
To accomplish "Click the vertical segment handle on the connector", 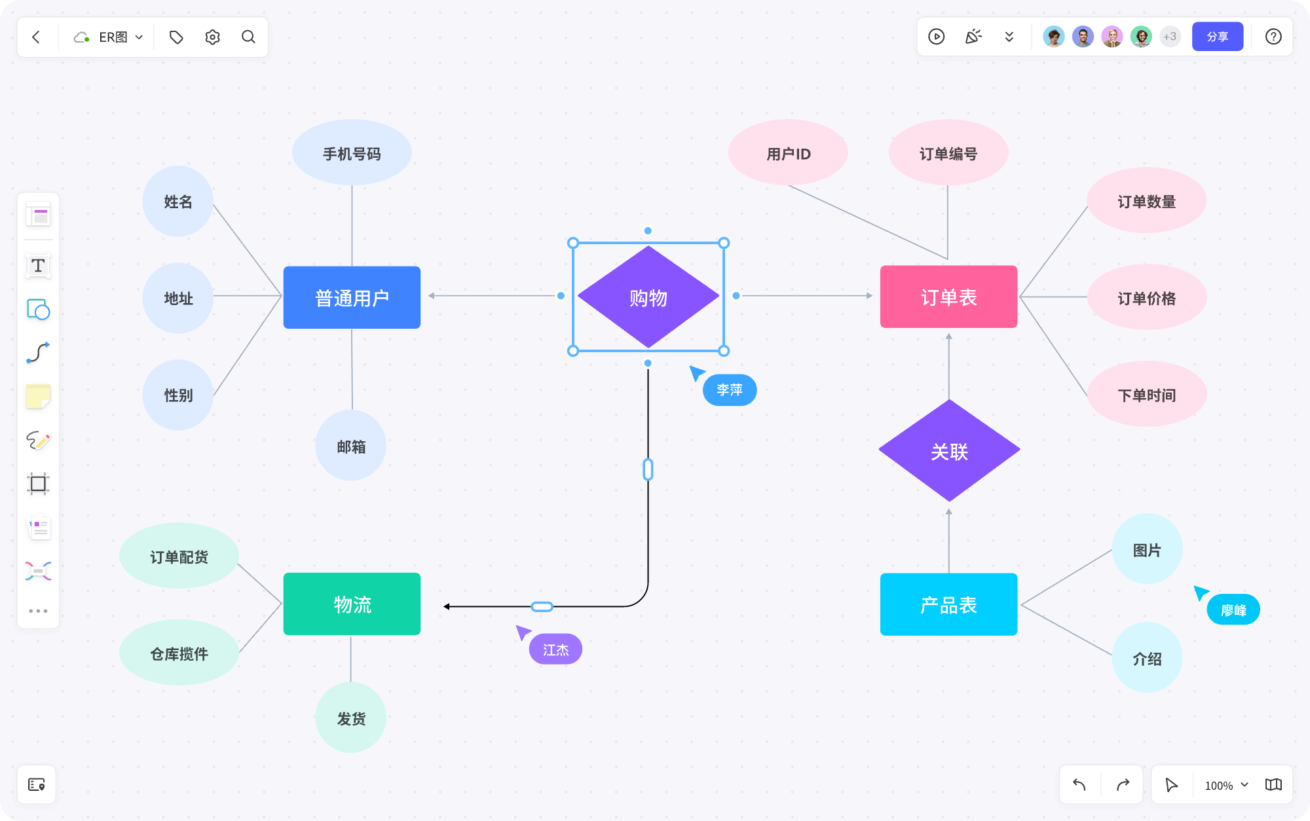I will 648,469.
